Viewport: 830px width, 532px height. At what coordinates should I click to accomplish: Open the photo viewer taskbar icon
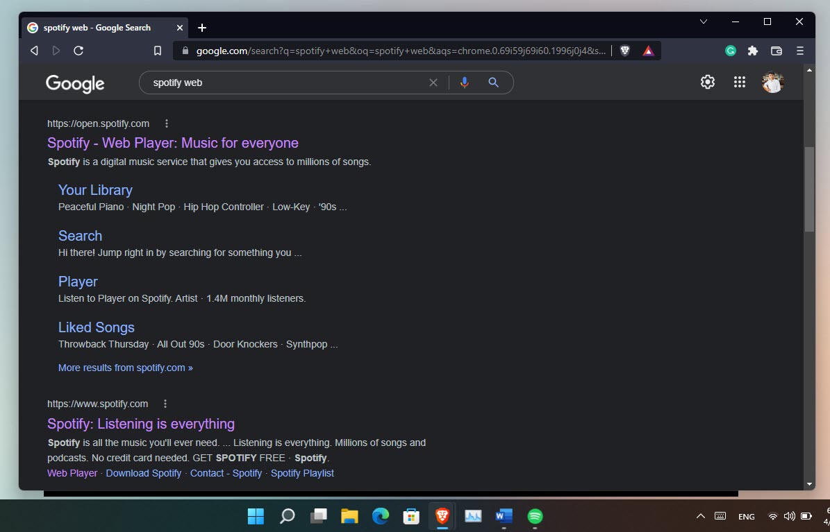point(473,516)
